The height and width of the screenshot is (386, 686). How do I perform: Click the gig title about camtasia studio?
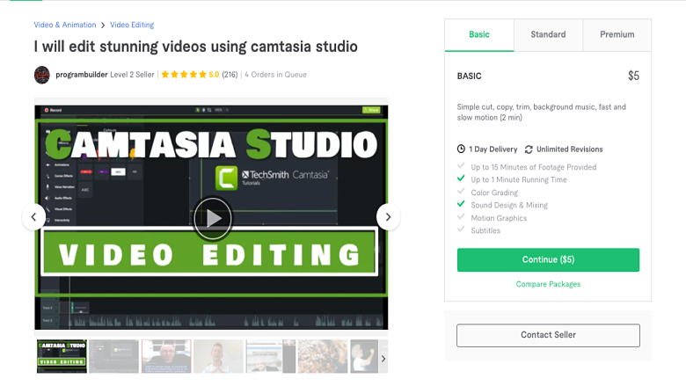[x=195, y=47]
